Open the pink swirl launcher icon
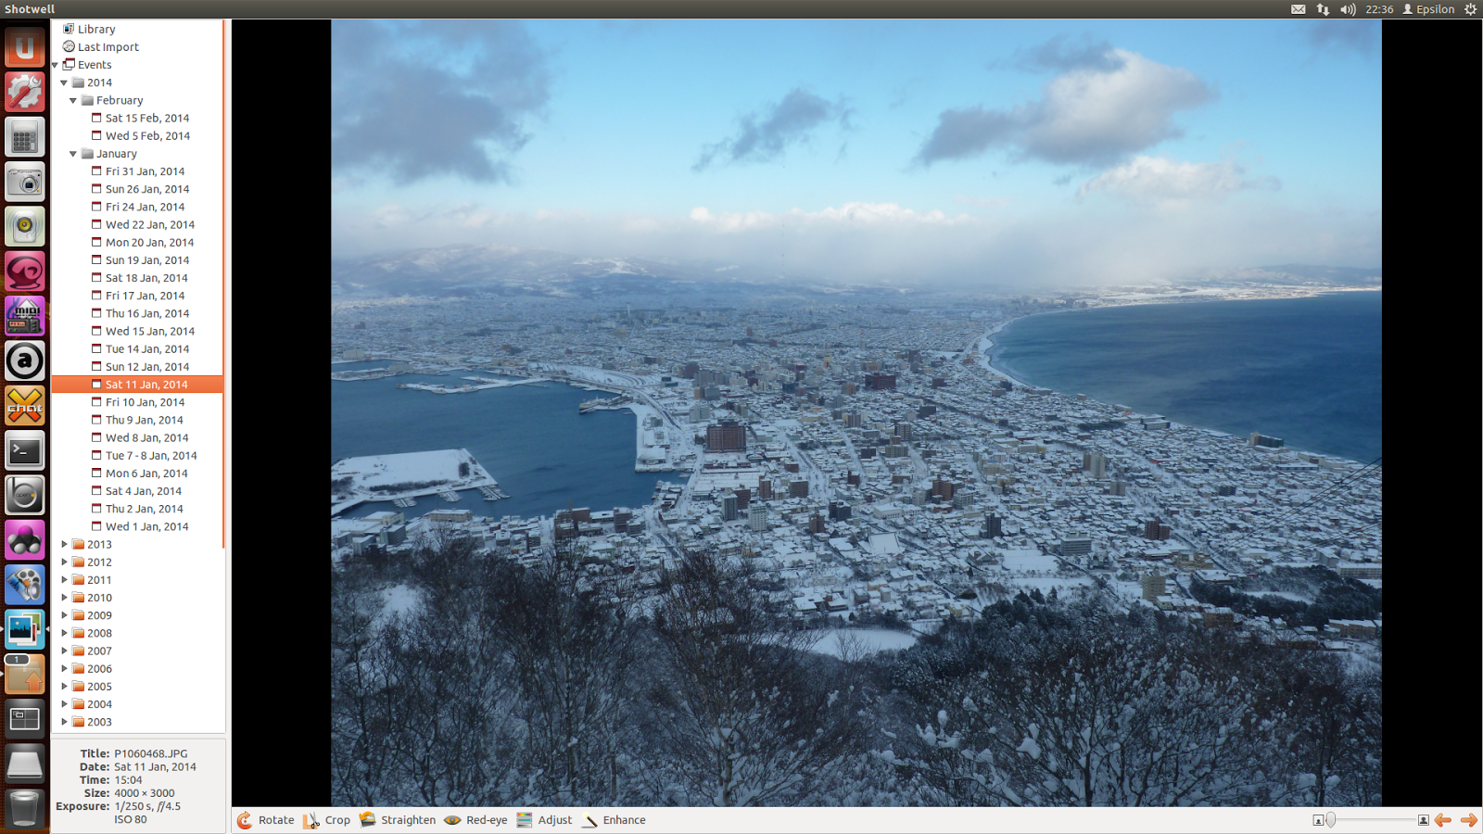 (25, 272)
